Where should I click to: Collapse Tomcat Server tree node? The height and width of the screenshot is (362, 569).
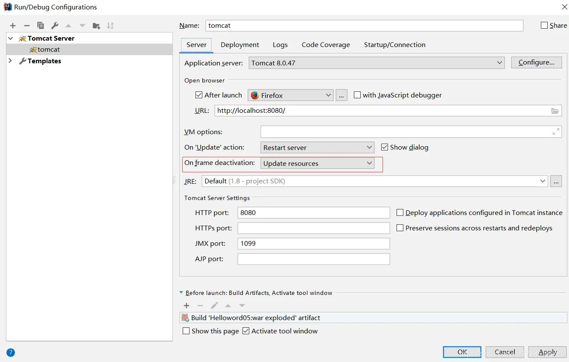coord(11,38)
